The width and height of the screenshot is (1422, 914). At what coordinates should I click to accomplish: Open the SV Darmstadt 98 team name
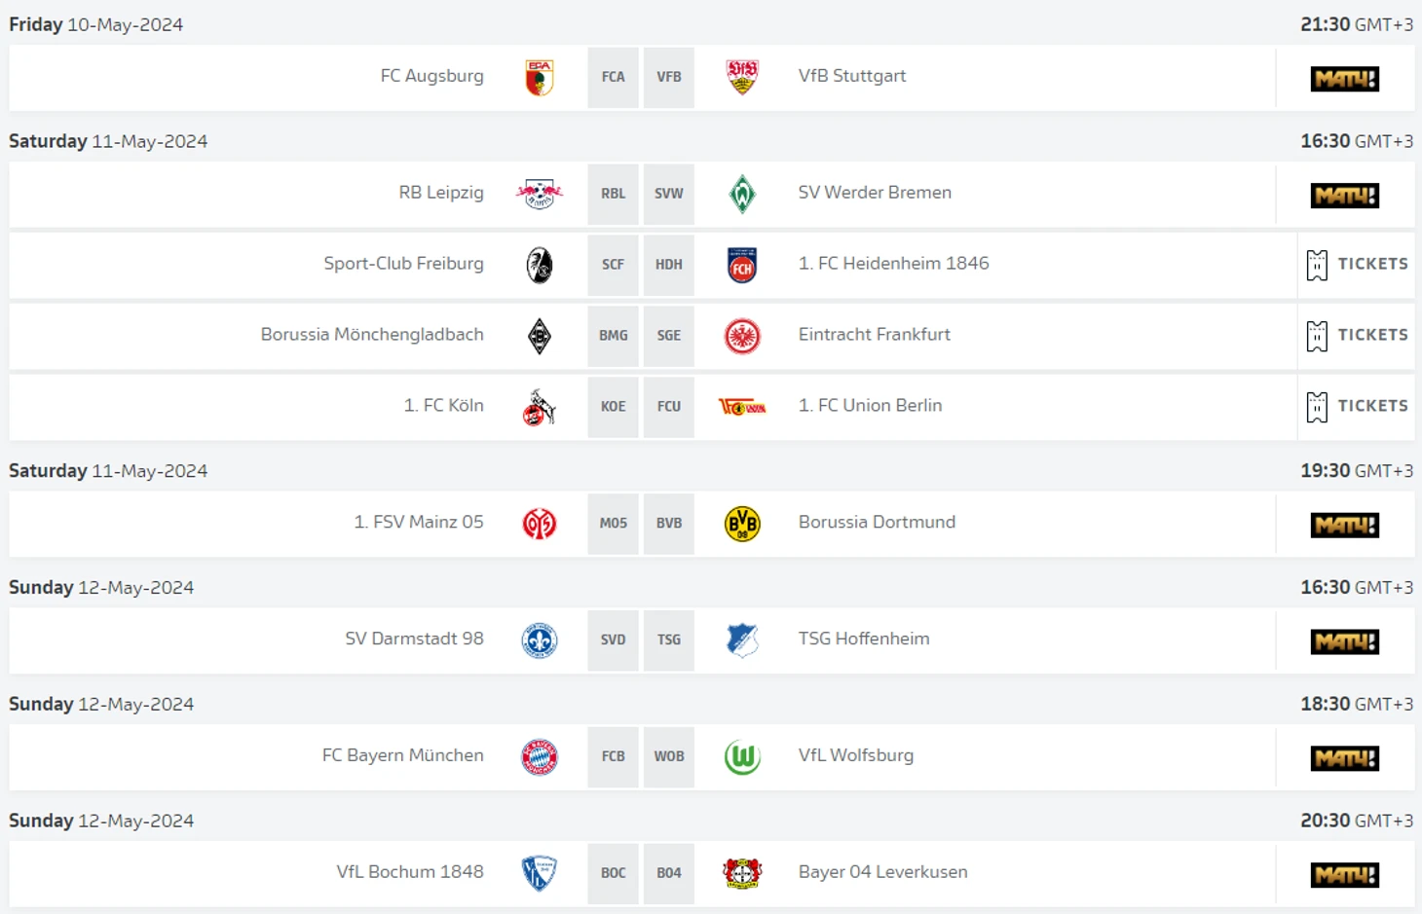[414, 639]
